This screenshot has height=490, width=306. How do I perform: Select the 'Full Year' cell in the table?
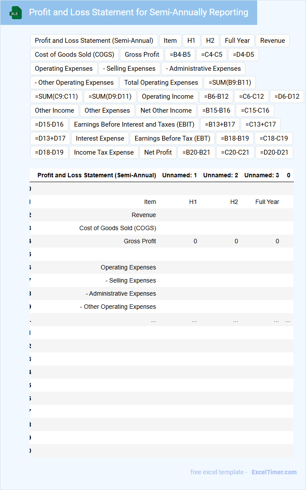[x=267, y=202]
